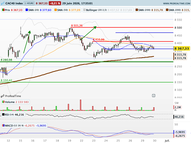Image resolution: width=191 pixels, height=143 pixels.
Task: Click the 8 280,98 support label
Action: [6, 60]
